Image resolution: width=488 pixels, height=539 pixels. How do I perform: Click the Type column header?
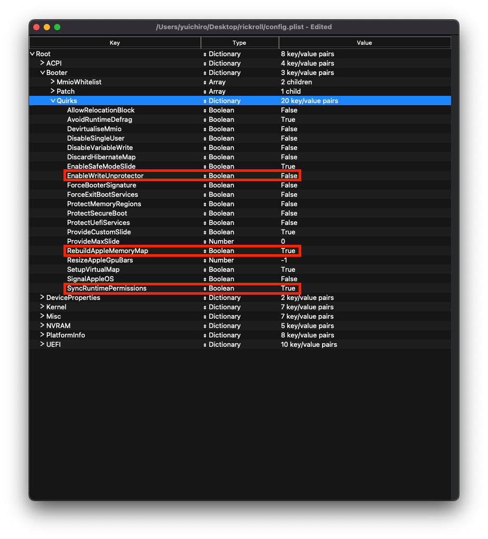click(x=239, y=43)
